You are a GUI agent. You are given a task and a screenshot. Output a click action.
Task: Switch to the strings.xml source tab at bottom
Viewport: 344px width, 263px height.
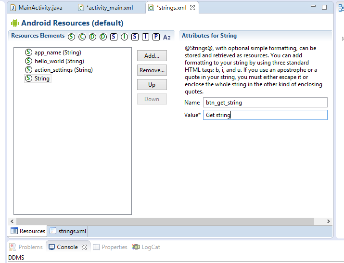(x=68, y=231)
